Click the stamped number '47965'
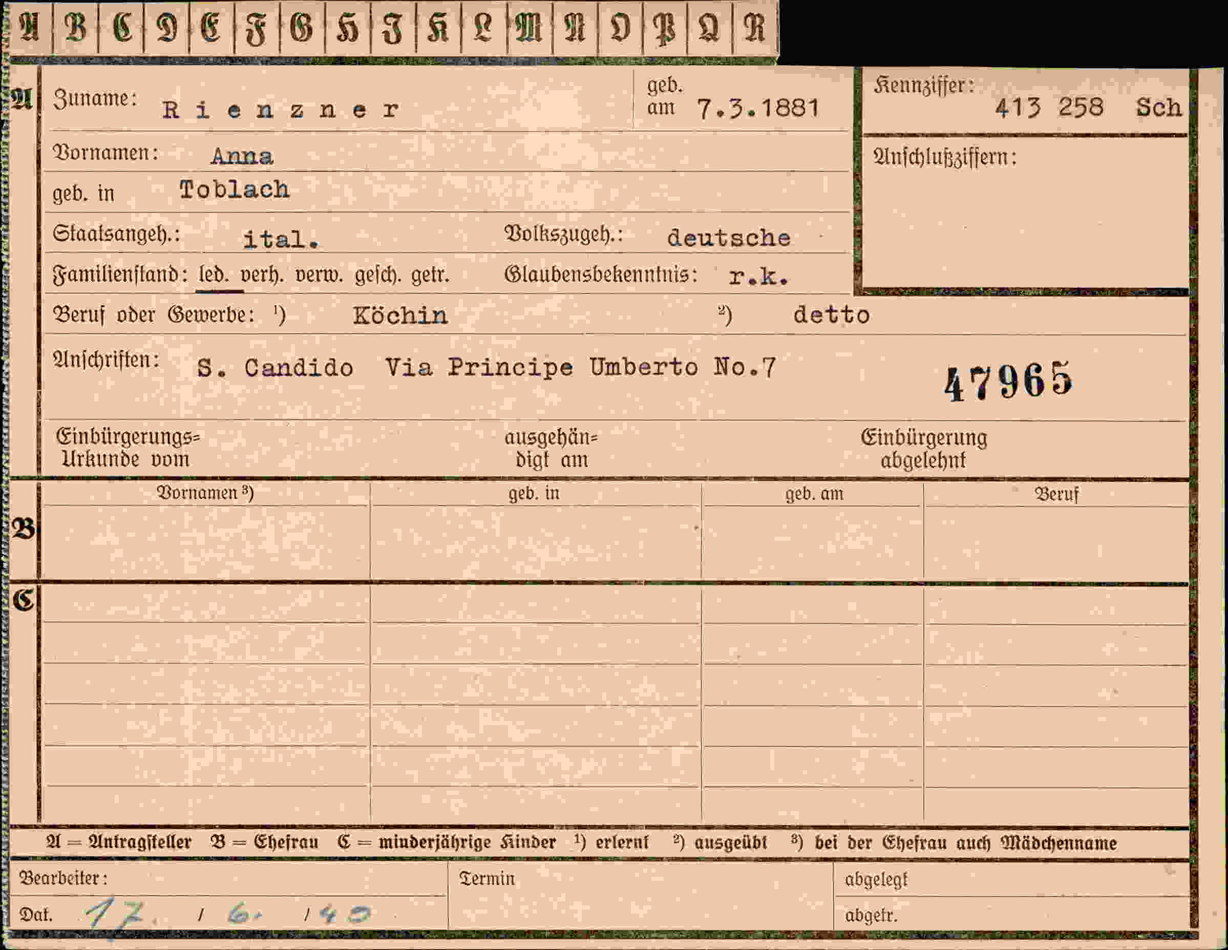1228x950 pixels. pyautogui.click(x=1008, y=382)
